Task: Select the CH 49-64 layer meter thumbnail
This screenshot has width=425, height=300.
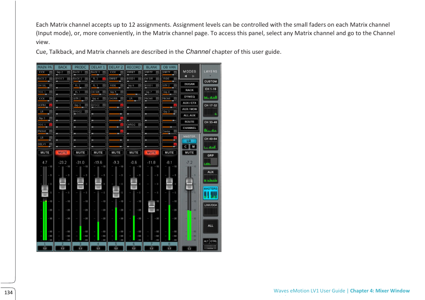Action: click(x=211, y=144)
